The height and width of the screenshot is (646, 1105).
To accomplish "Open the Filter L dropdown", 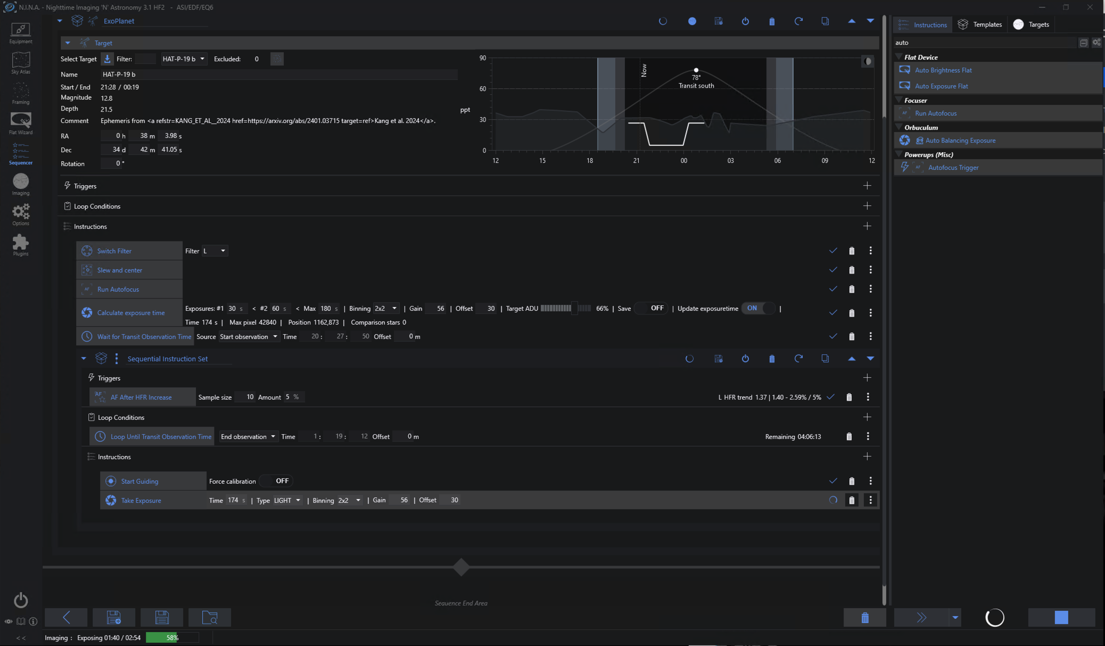I will coord(215,251).
